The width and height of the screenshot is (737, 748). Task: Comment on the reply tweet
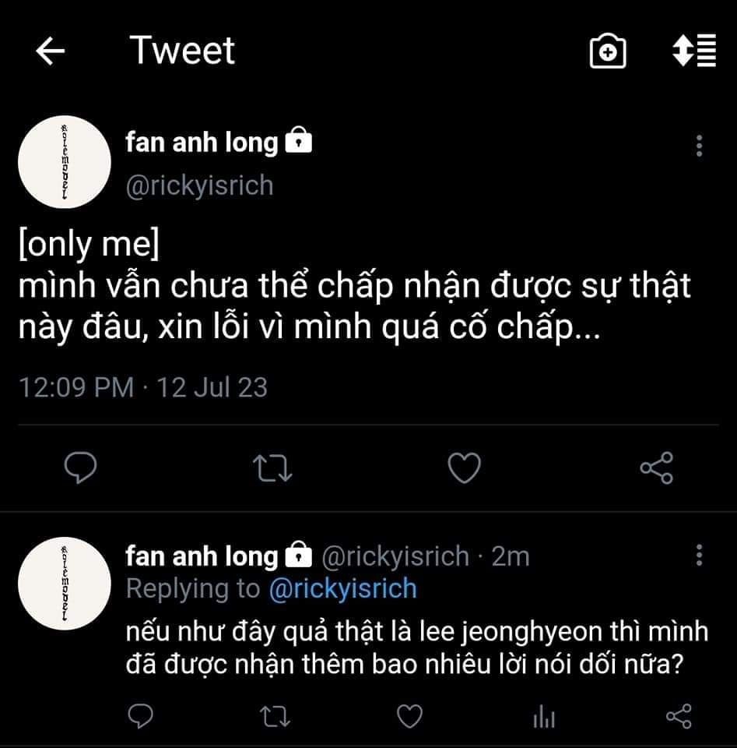click(139, 715)
